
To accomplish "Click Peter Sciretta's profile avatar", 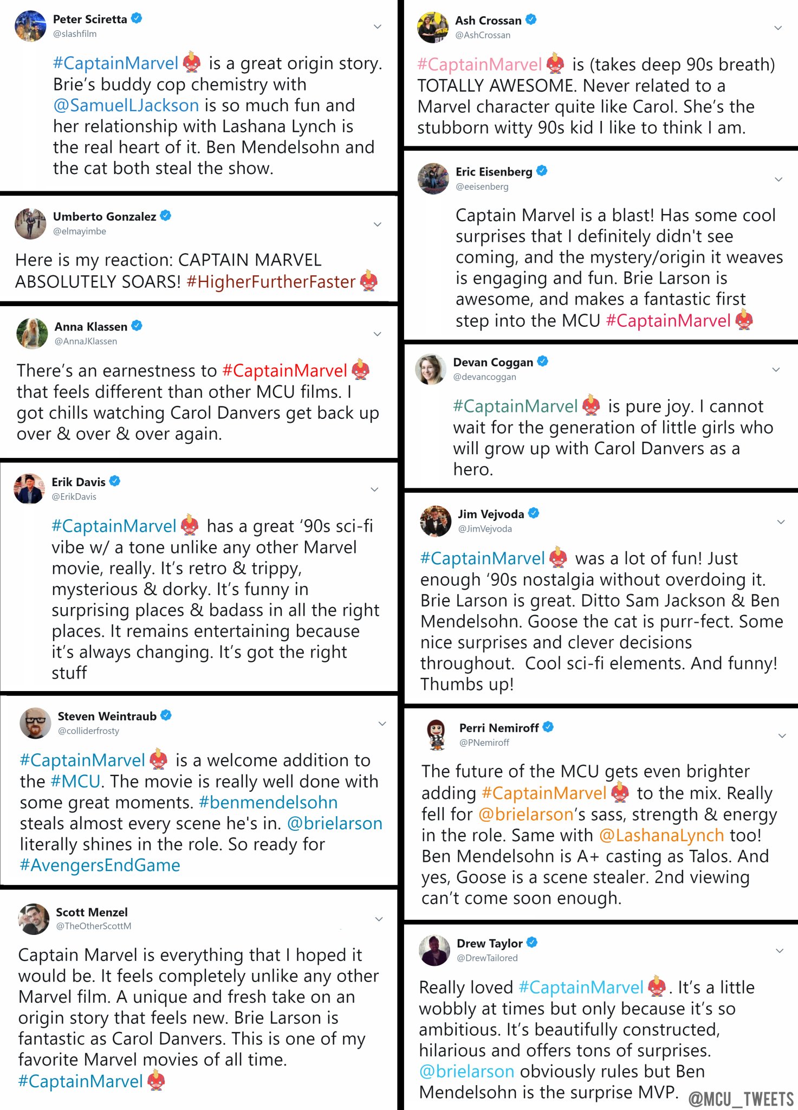I will [x=30, y=26].
